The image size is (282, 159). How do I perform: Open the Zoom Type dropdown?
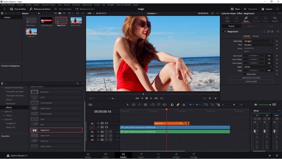coord(258,41)
